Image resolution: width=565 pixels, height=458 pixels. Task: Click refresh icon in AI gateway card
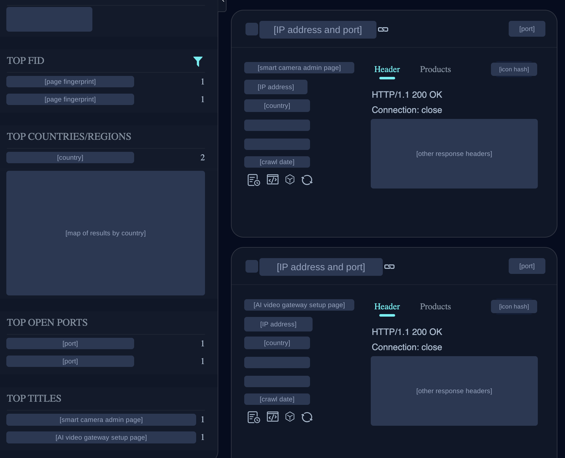pos(307,417)
